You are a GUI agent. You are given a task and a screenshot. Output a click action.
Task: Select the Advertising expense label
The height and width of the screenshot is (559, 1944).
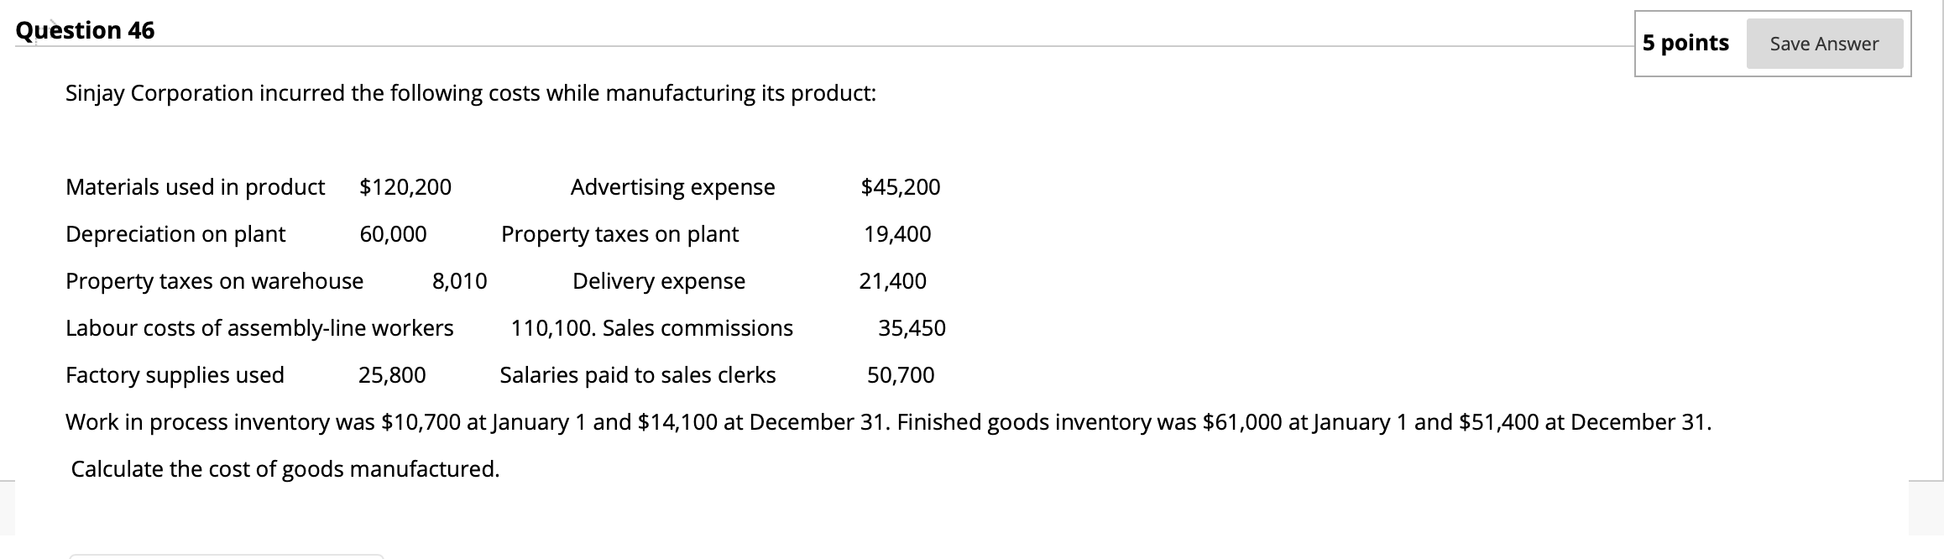(672, 187)
